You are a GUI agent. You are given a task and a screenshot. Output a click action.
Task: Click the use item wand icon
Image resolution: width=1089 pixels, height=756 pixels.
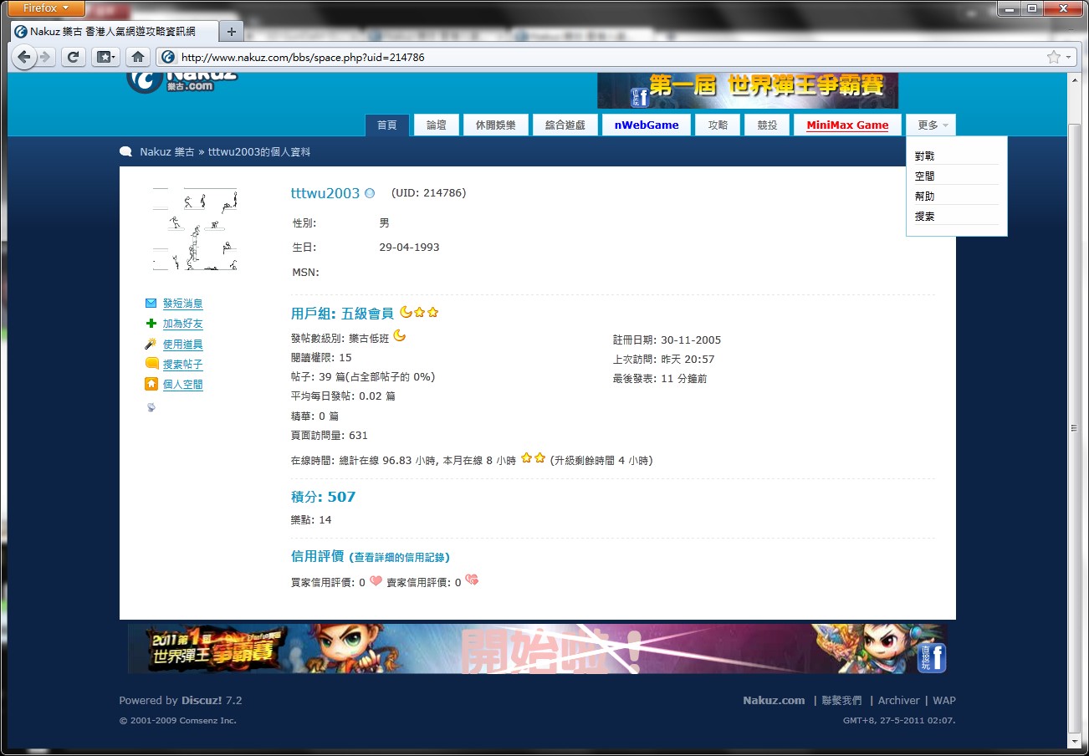[151, 344]
